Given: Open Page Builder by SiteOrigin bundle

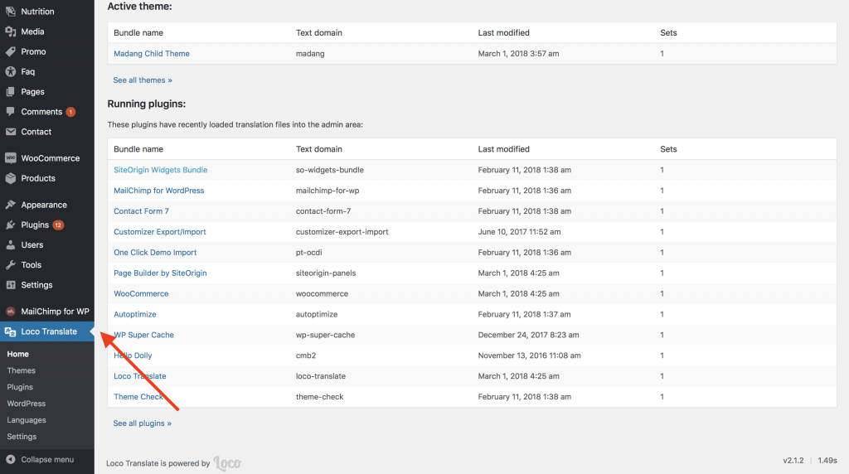Looking at the screenshot, I should click(160, 273).
